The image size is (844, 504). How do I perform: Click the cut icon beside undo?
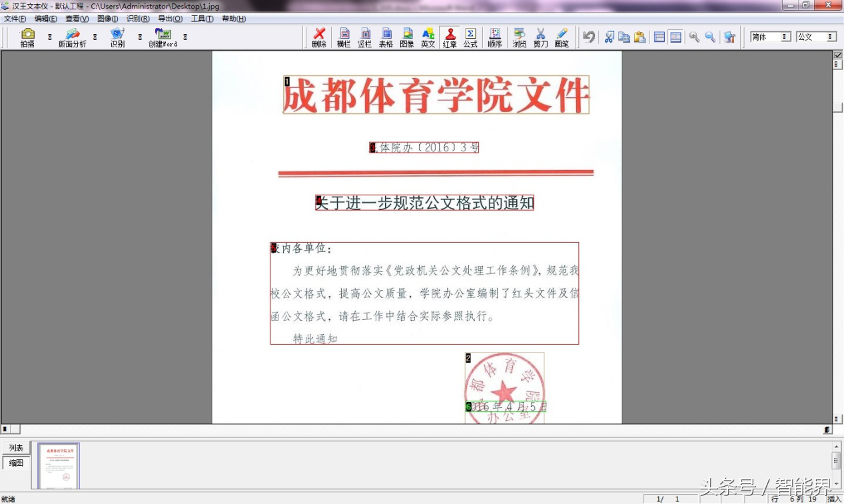(x=609, y=37)
